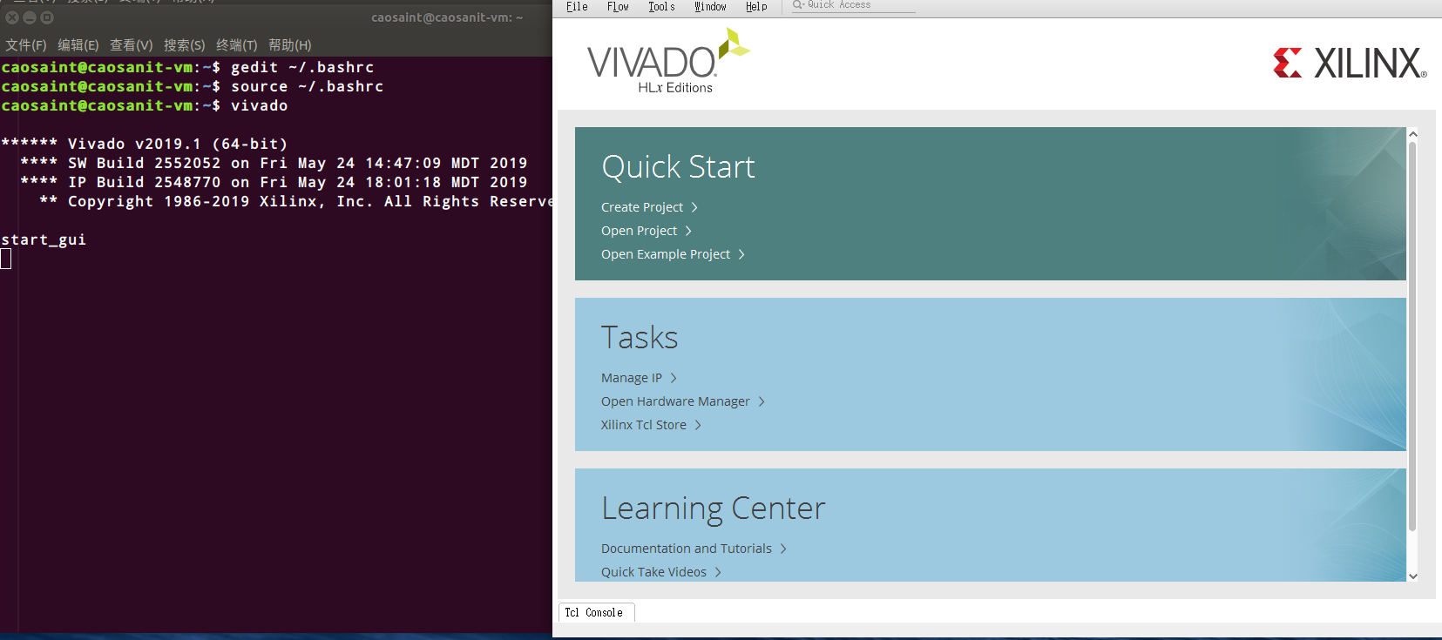Click the Xilinx logo

tap(1350, 64)
